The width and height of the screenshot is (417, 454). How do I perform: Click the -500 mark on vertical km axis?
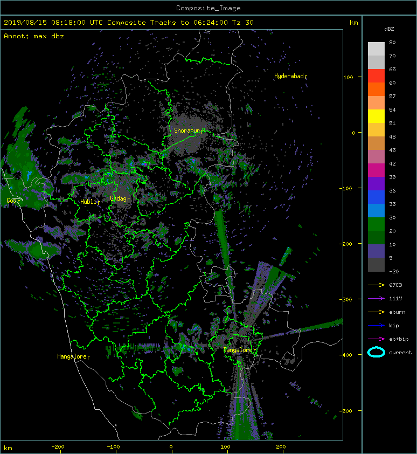click(x=346, y=411)
